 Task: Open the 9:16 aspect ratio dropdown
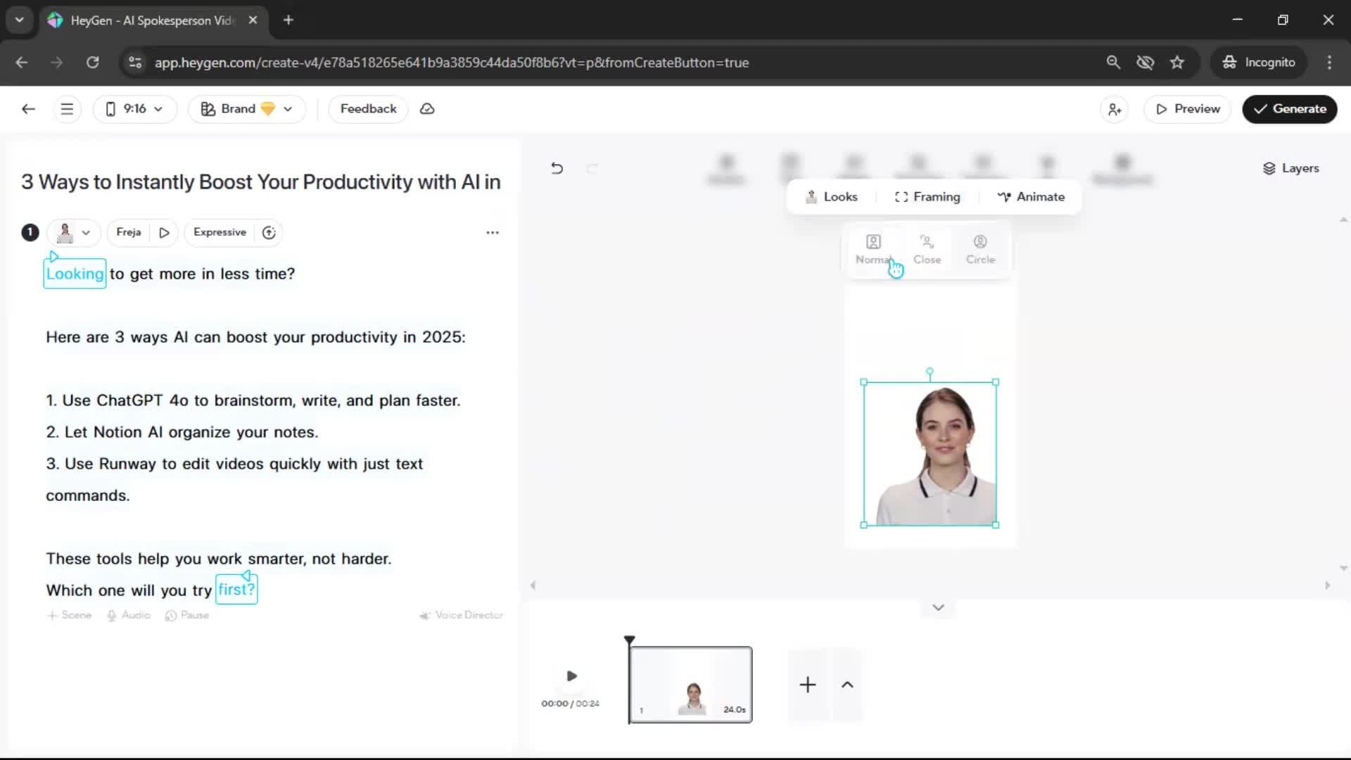tap(134, 109)
